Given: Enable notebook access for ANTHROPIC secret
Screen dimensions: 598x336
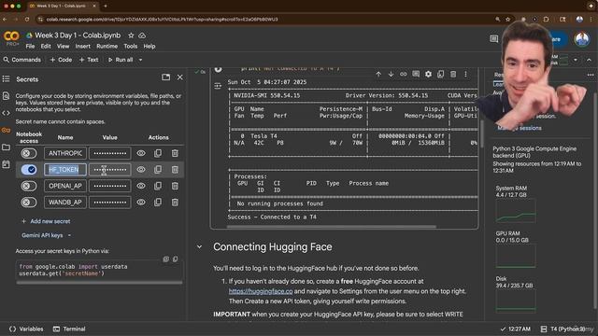Looking at the screenshot, I should point(29,153).
